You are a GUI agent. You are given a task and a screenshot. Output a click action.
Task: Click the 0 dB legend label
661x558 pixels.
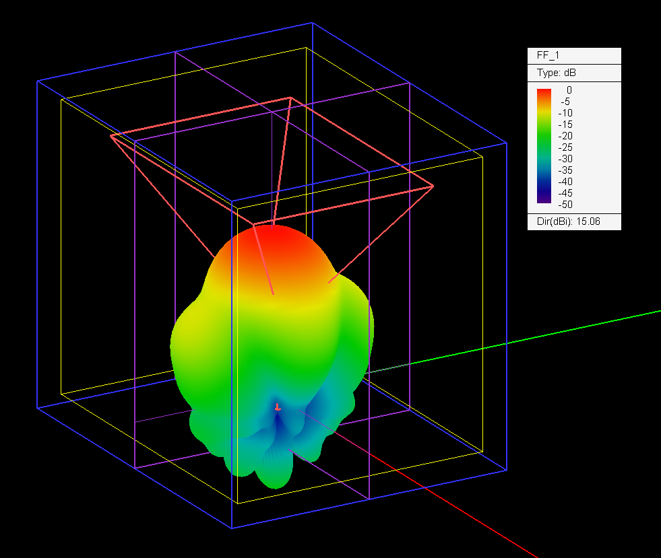tap(569, 90)
